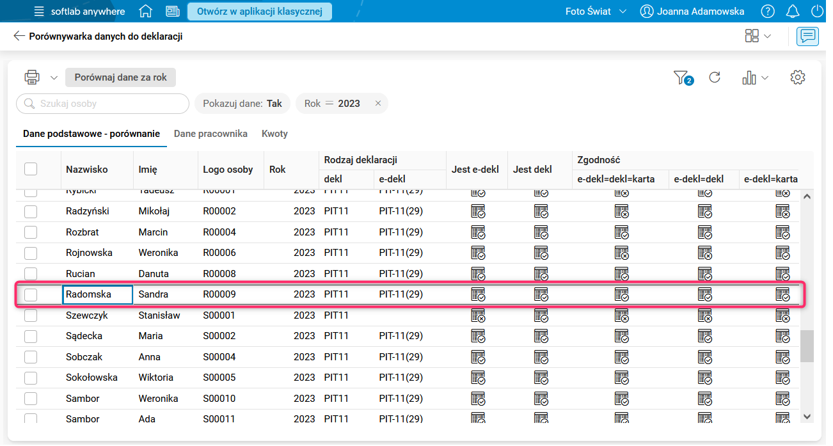Expand the Foto Świat company dropdown

click(x=596, y=12)
